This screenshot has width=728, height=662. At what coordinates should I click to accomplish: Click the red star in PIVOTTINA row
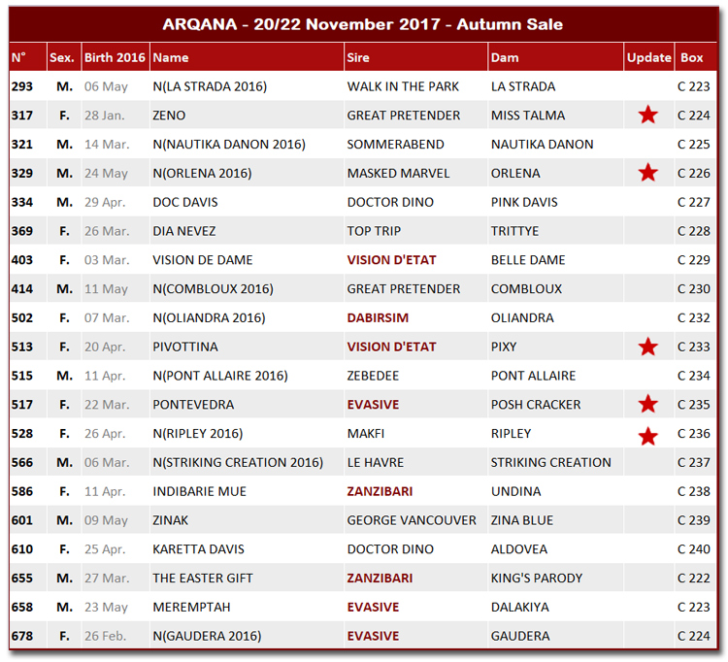coord(647,347)
